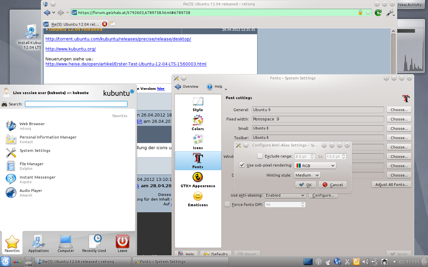Screen dimensions: 428x267
Task: Choose the General font
Action: point(399,110)
